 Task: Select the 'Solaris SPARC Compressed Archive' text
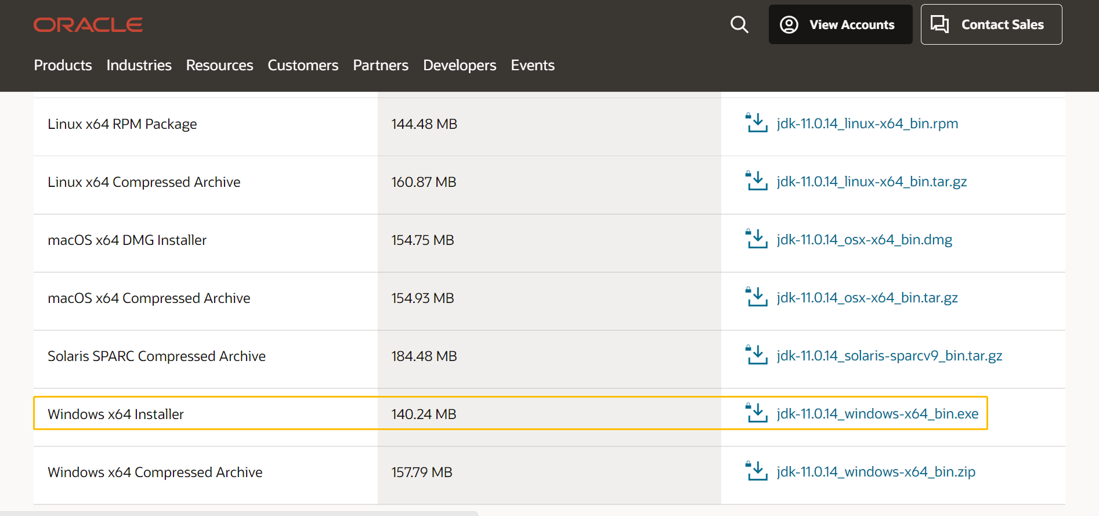[157, 356]
